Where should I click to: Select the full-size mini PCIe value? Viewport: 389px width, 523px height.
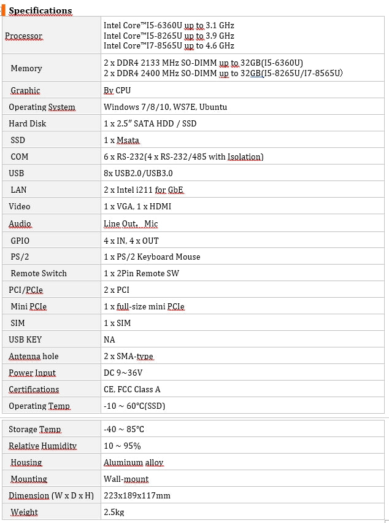coord(144,306)
